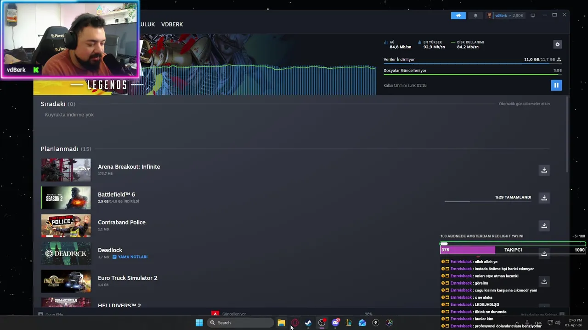Screen dimensions: 588x330
Task: Click the Sıradaki (0) heading
Action: (58, 104)
